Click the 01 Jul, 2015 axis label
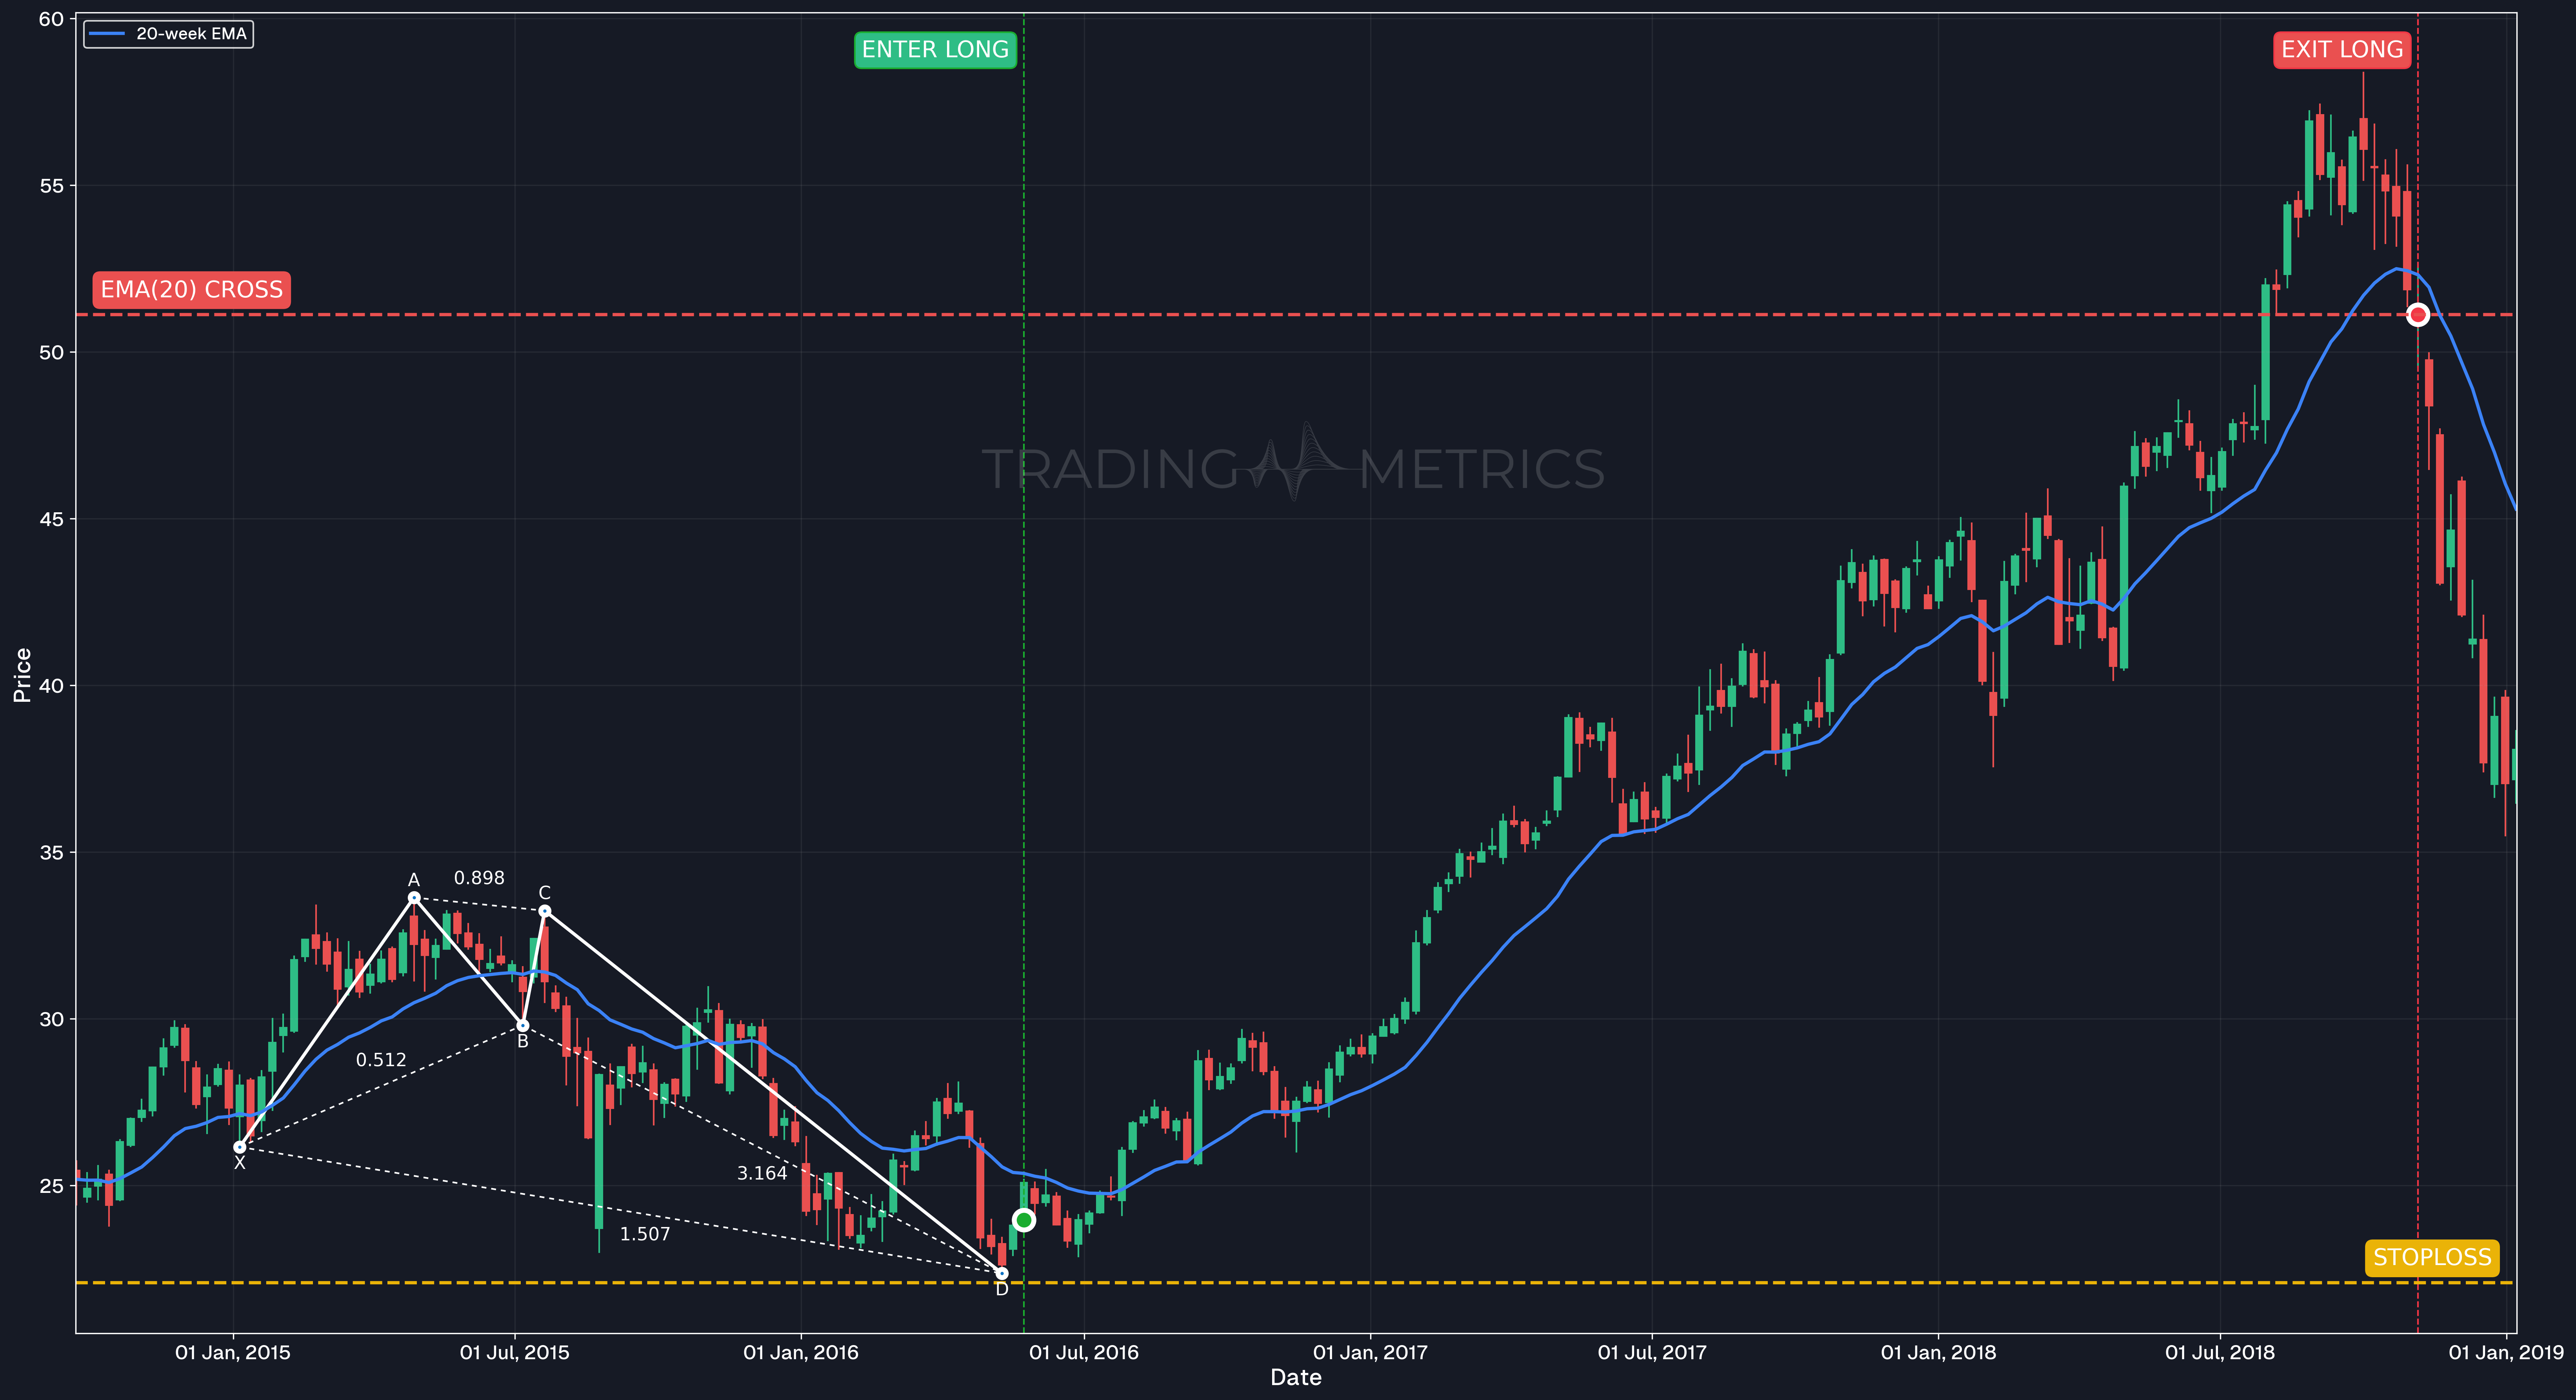 point(515,1353)
